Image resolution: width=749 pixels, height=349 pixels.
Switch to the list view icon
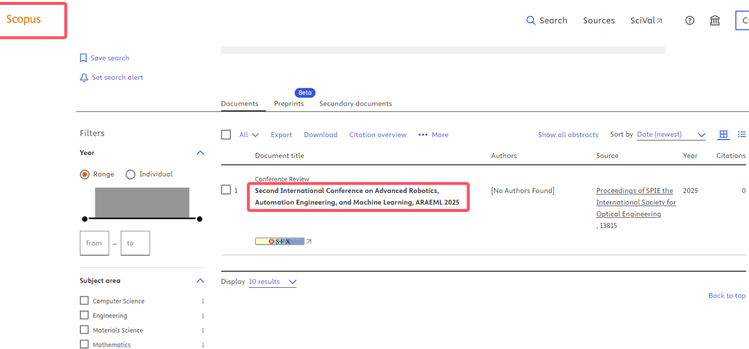pos(742,134)
